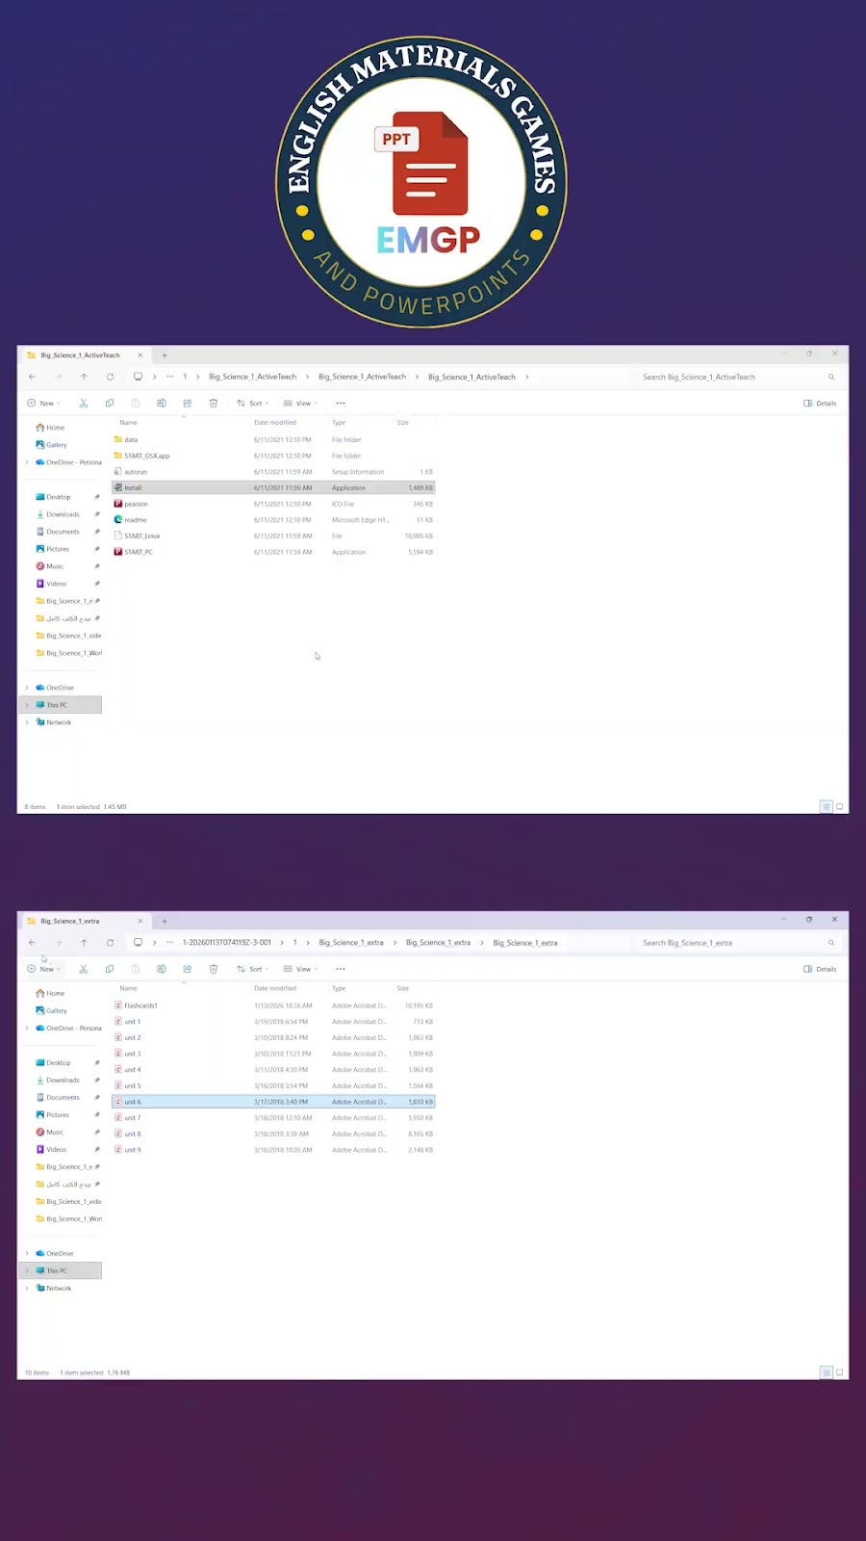The image size is (866, 1541).
Task: Toggle Details pane in Big_Science_1_extra window
Action: (820, 969)
